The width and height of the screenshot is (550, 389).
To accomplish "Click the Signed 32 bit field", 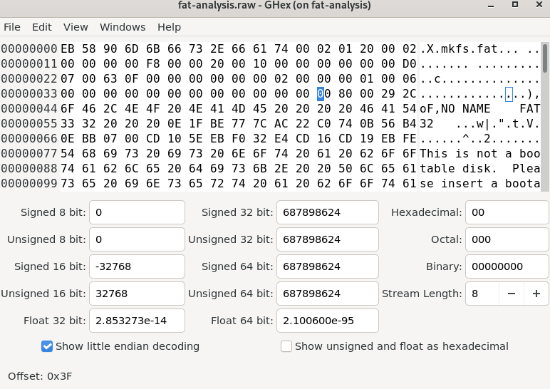I will (328, 212).
